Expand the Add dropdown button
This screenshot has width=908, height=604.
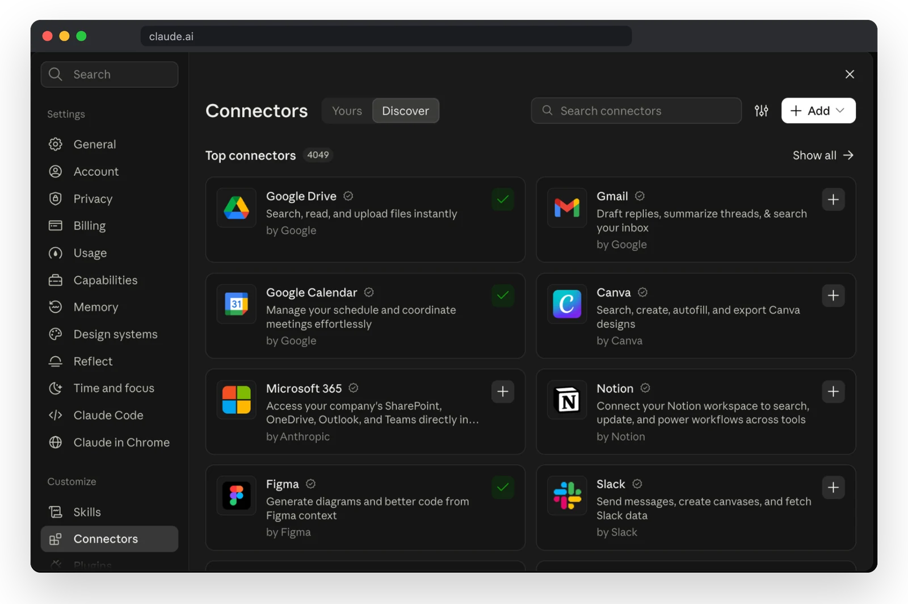pos(818,111)
